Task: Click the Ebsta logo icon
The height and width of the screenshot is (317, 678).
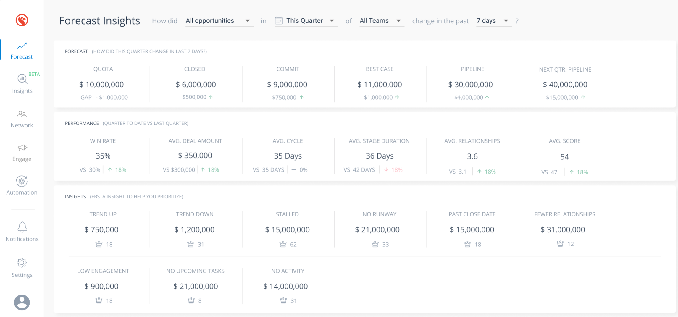Action: coord(22,20)
